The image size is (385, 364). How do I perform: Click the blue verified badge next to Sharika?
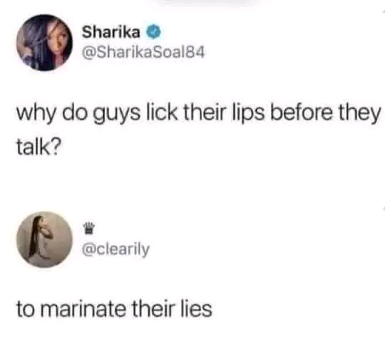154,32
